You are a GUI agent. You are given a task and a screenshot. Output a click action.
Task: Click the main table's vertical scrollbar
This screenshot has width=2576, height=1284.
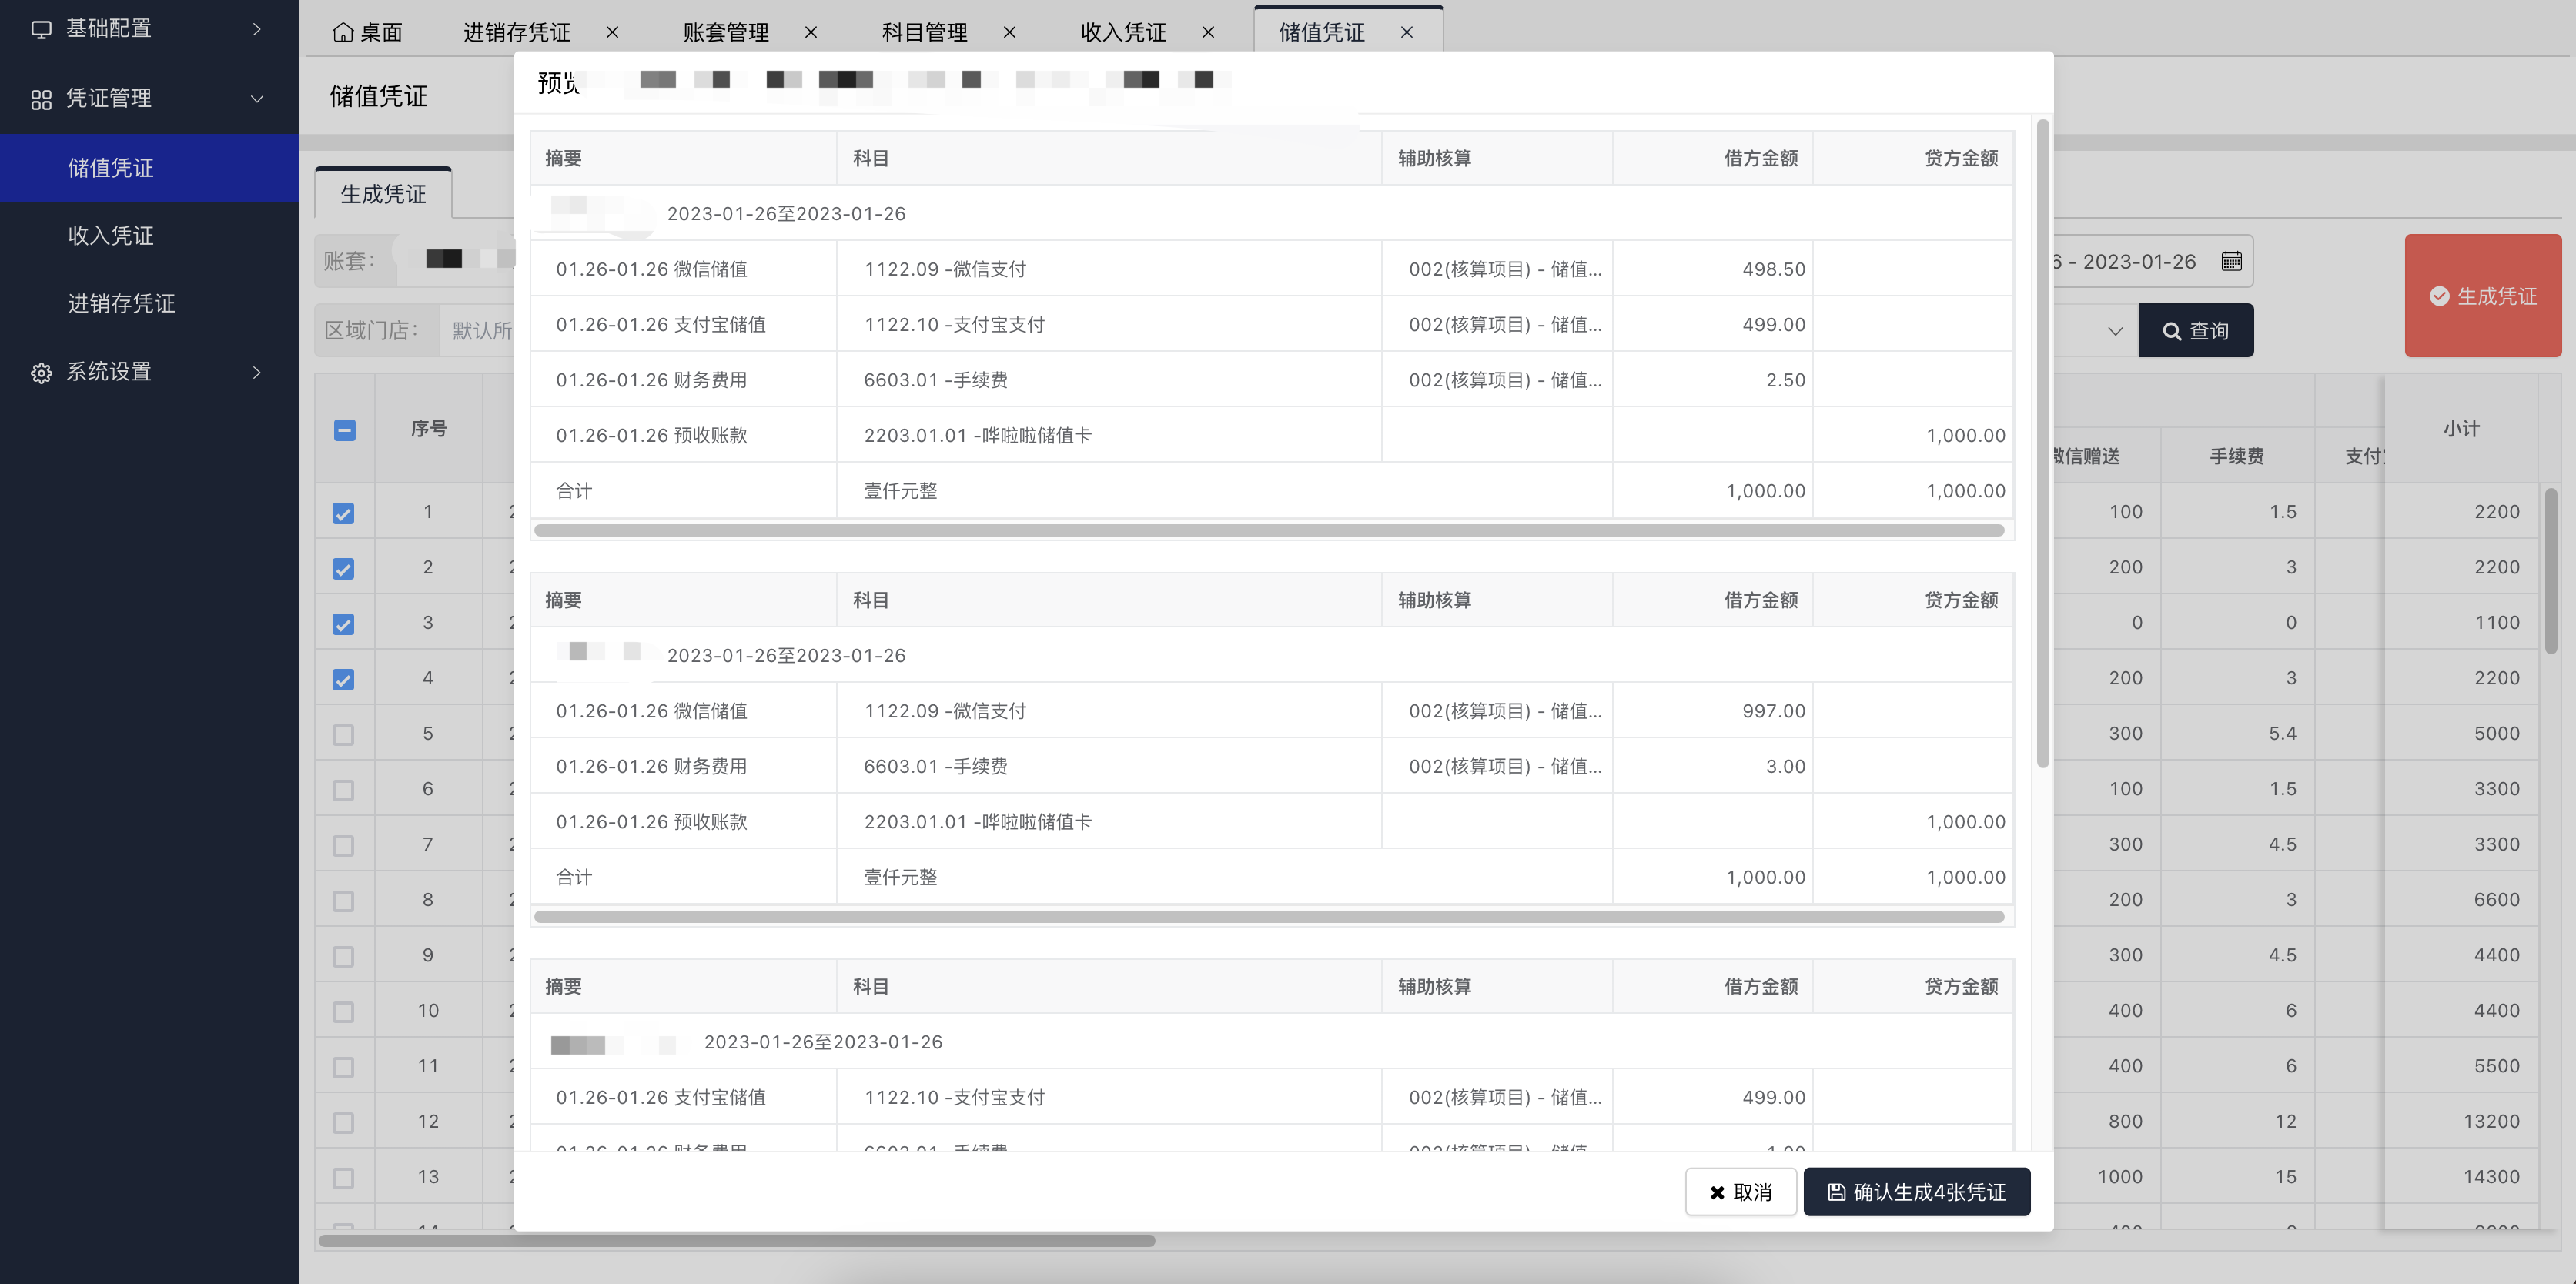[2551, 571]
